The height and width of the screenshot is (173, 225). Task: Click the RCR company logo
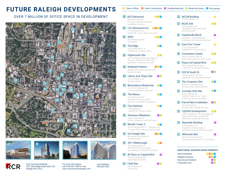[13, 166]
